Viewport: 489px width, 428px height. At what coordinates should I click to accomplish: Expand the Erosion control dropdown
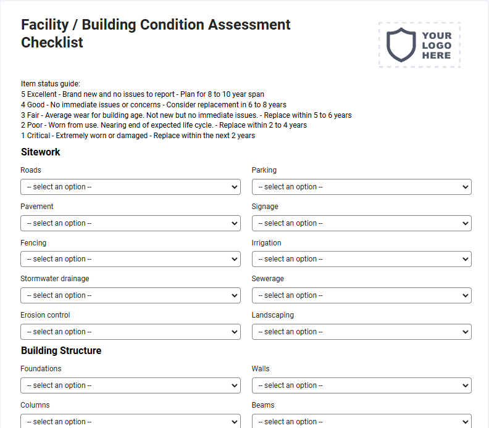click(130, 332)
